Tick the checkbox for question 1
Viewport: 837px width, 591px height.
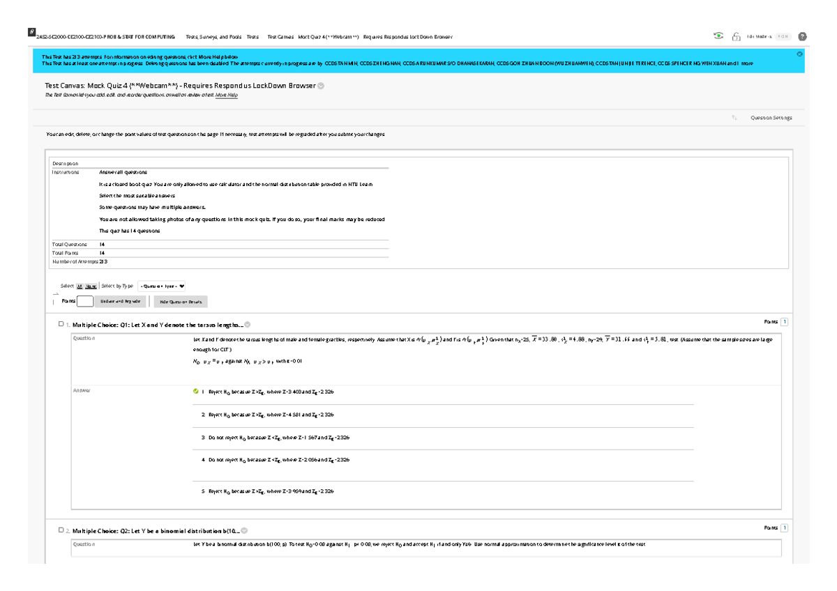(61, 324)
